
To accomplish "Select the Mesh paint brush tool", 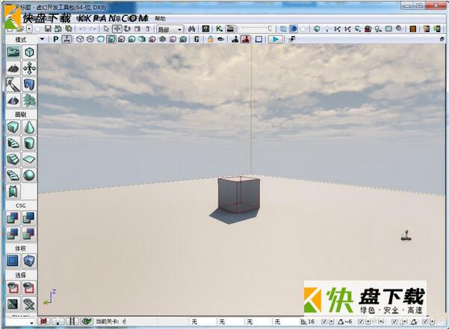I will pyautogui.click(x=13, y=84).
